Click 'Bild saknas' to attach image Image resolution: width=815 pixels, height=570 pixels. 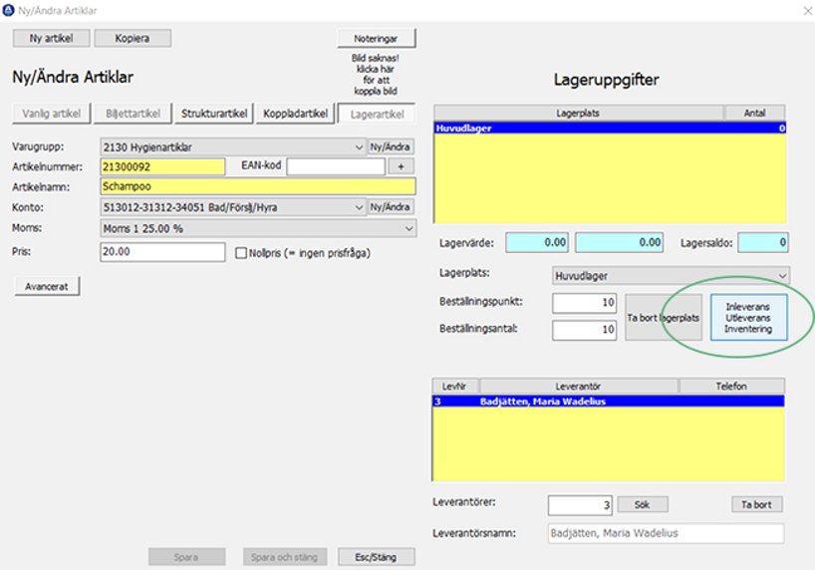point(376,75)
